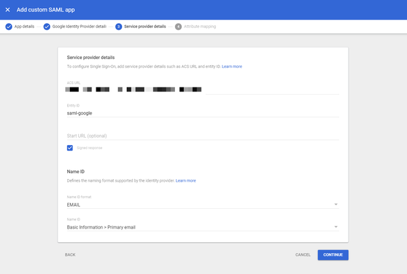Click the Name ID section heading
407x274 pixels.
75,172
